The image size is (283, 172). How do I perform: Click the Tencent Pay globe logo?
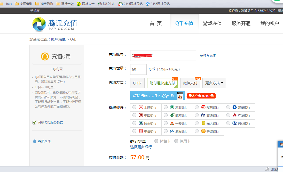tap(39, 24)
